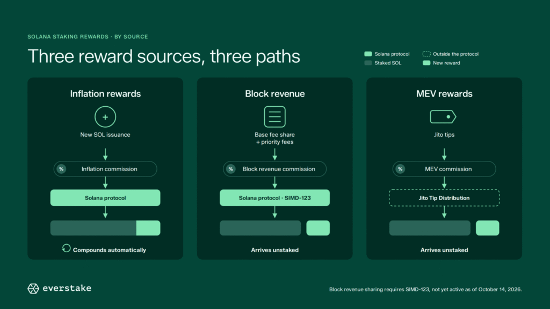Click the New SOL issuance plus circle icon

click(x=105, y=117)
